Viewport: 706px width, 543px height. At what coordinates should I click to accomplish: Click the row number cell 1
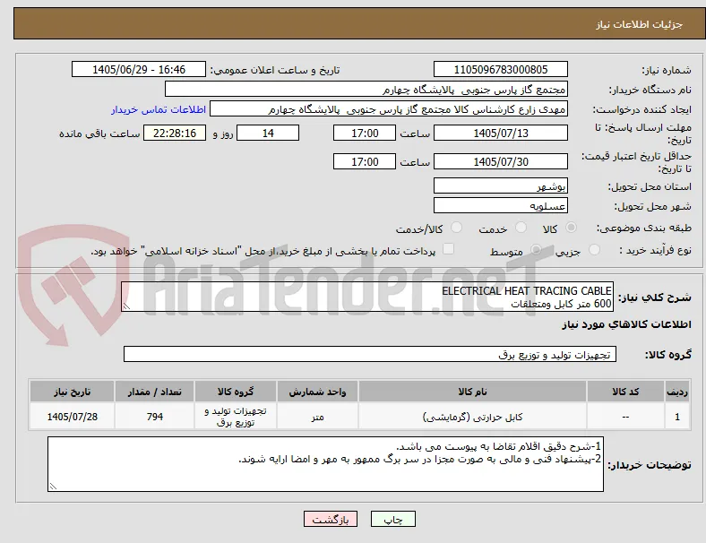coord(677,417)
